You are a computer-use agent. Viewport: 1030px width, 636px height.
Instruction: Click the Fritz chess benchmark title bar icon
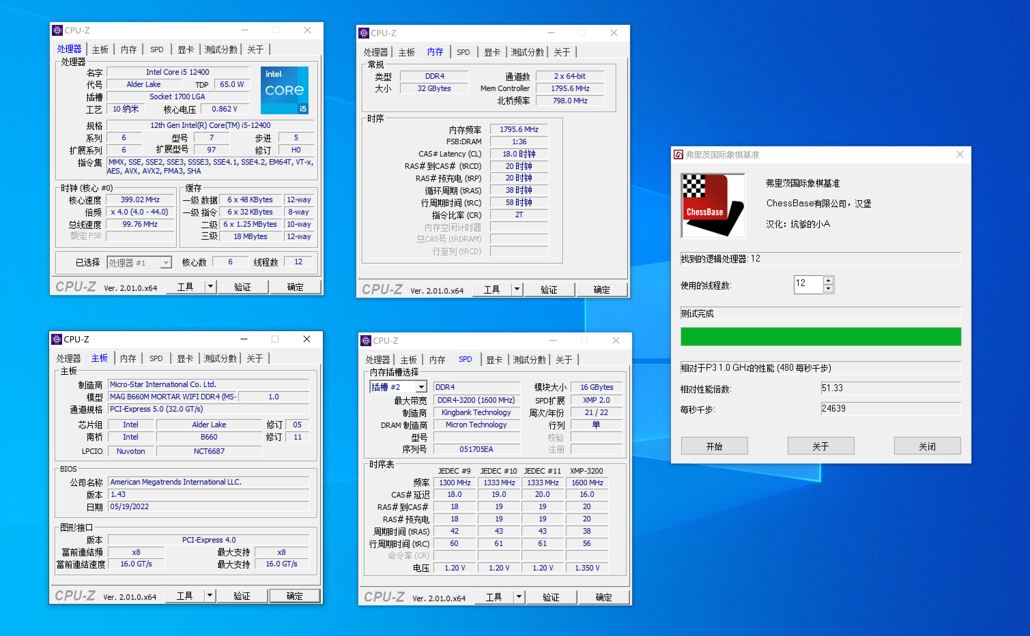tap(678, 154)
